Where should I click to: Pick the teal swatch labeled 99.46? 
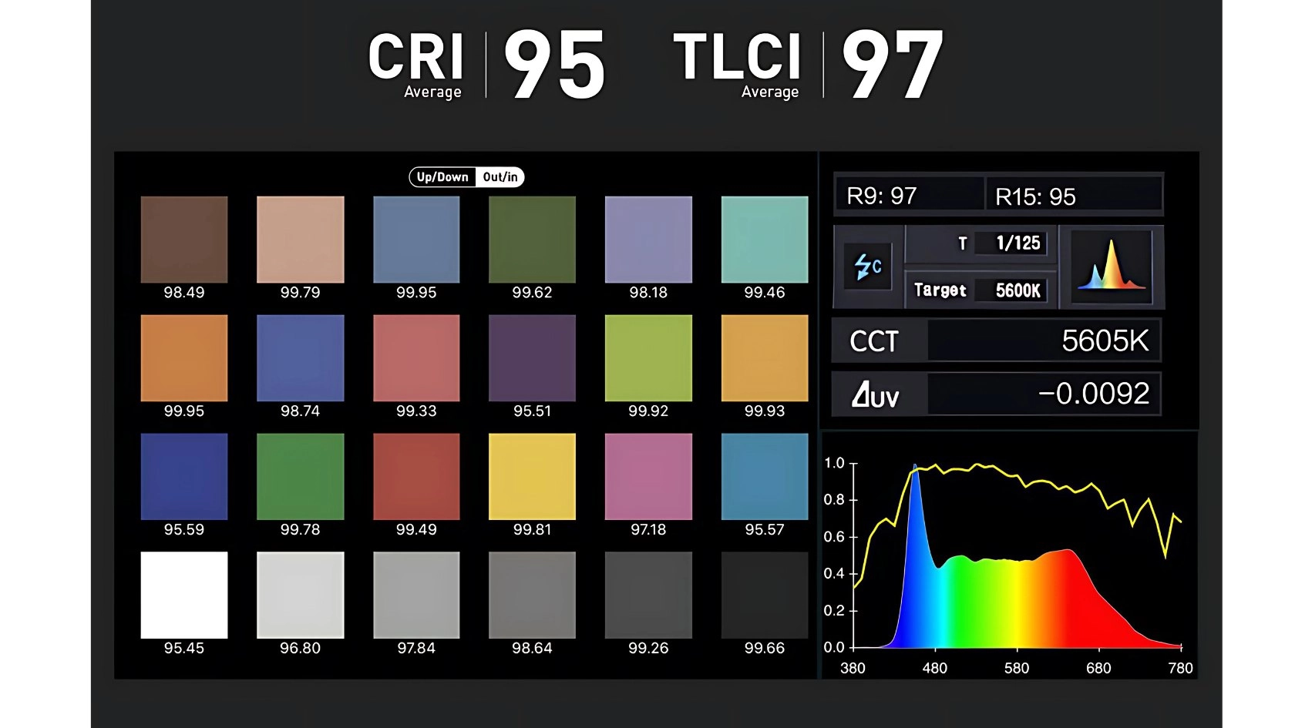765,240
